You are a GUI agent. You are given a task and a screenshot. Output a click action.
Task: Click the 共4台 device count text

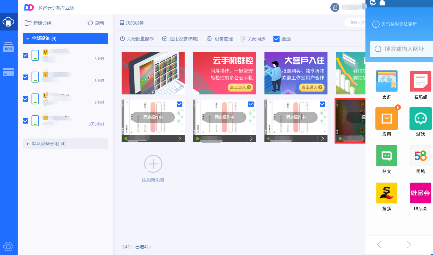pyautogui.click(x=126, y=247)
